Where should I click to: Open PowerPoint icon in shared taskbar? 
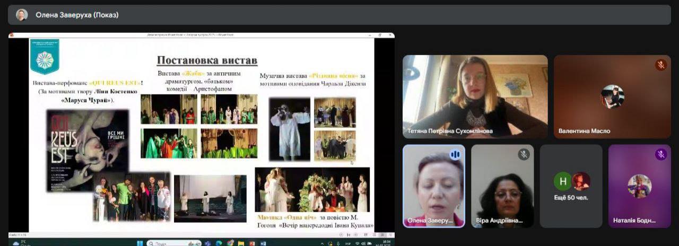pyautogui.click(x=252, y=243)
